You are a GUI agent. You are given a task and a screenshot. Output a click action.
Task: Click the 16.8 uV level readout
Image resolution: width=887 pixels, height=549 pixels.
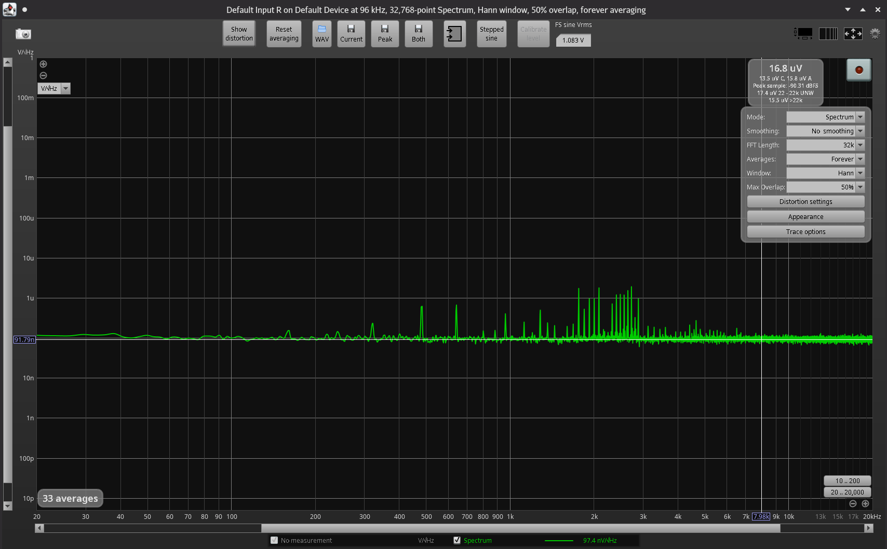click(785, 68)
